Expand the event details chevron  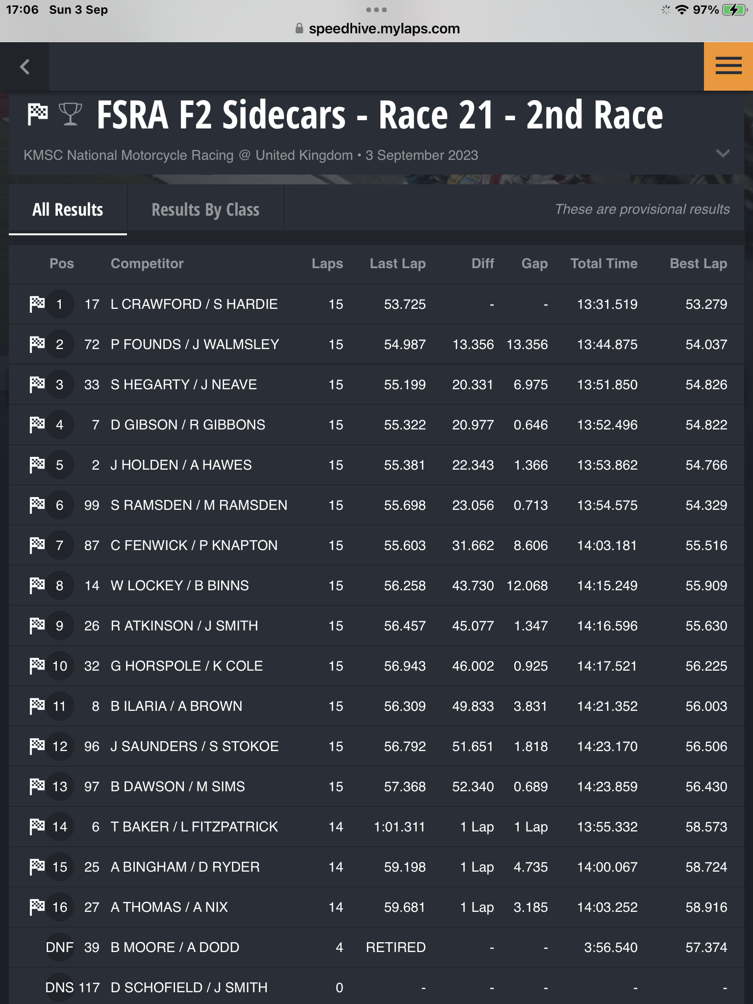point(722,153)
